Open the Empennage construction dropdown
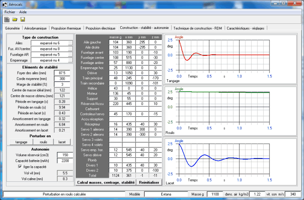 (x=52, y=60)
